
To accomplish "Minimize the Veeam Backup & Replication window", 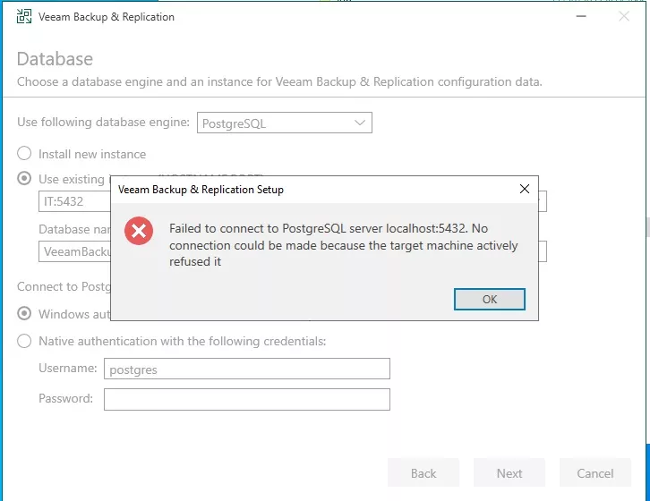I will pyautogui.click(x=581, y=17).
